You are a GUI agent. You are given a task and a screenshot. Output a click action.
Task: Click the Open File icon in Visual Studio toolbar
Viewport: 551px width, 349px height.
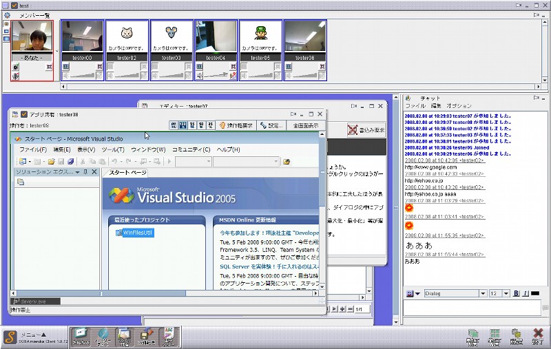tap(51, 162)
